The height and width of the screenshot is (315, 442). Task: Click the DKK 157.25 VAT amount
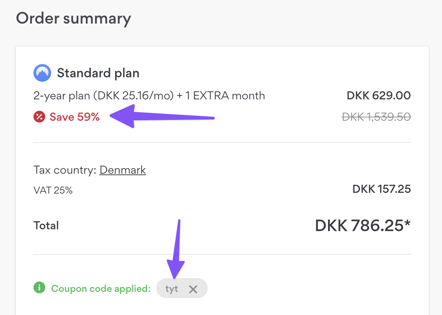[x=382, y=189]
